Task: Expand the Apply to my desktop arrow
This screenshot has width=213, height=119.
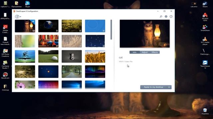Action: click(169, 87)
